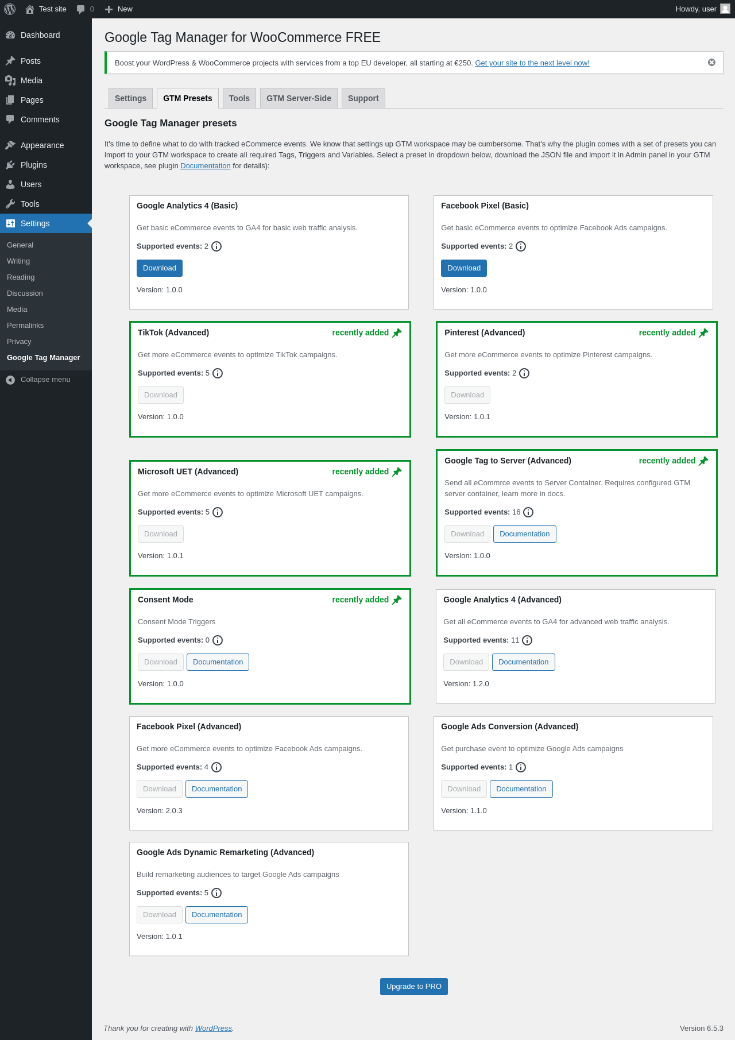The image size is (735, 1040).
Task: Download the Google Analytics 4 (Basic) preset
Action: [160, 268]
